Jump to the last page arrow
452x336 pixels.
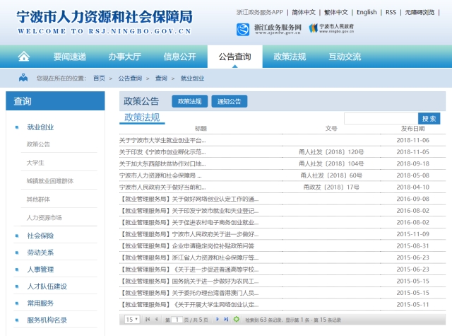tap(226, 320)
